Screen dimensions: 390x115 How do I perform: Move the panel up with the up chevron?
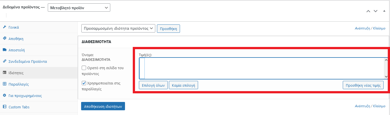[x=368, y=11]
